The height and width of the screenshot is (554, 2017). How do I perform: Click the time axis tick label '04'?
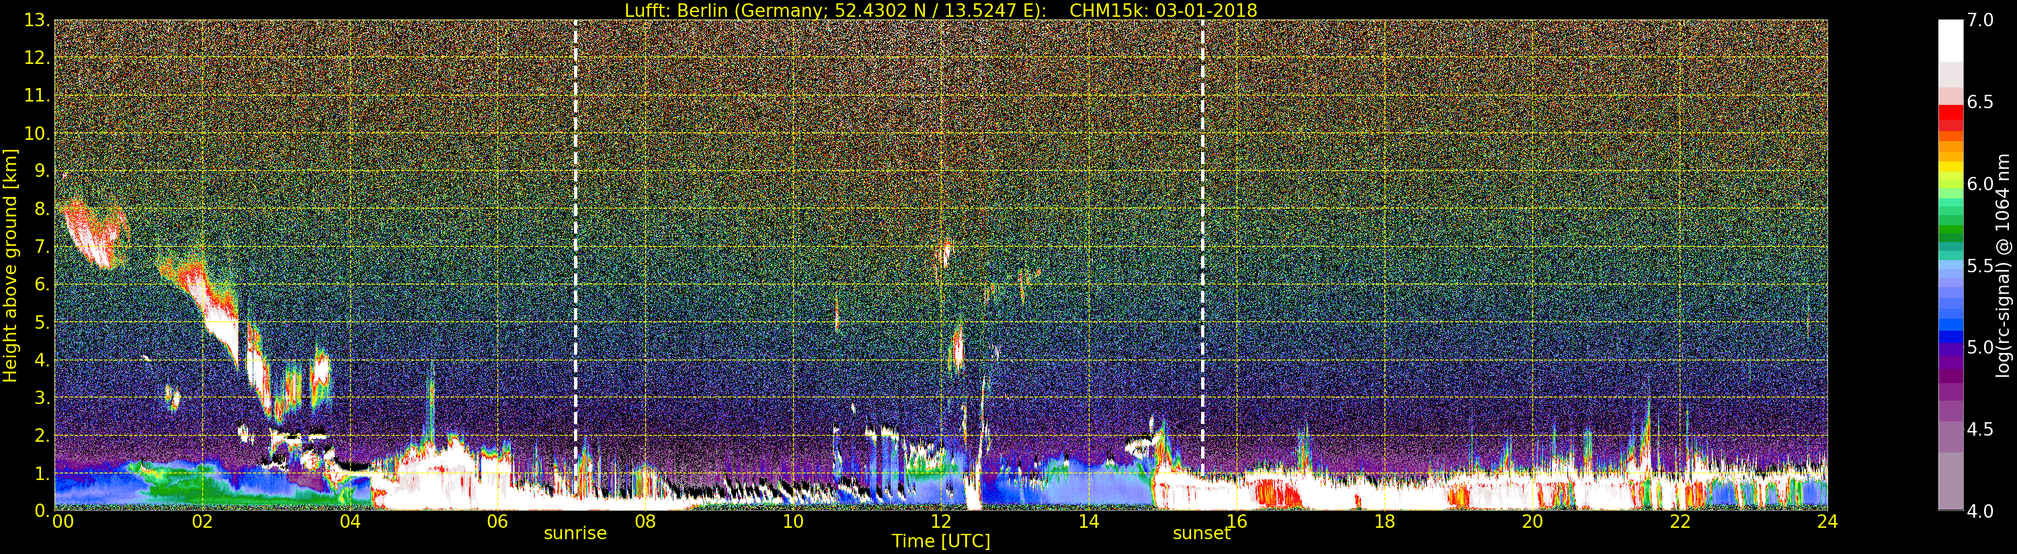point(350,522)
